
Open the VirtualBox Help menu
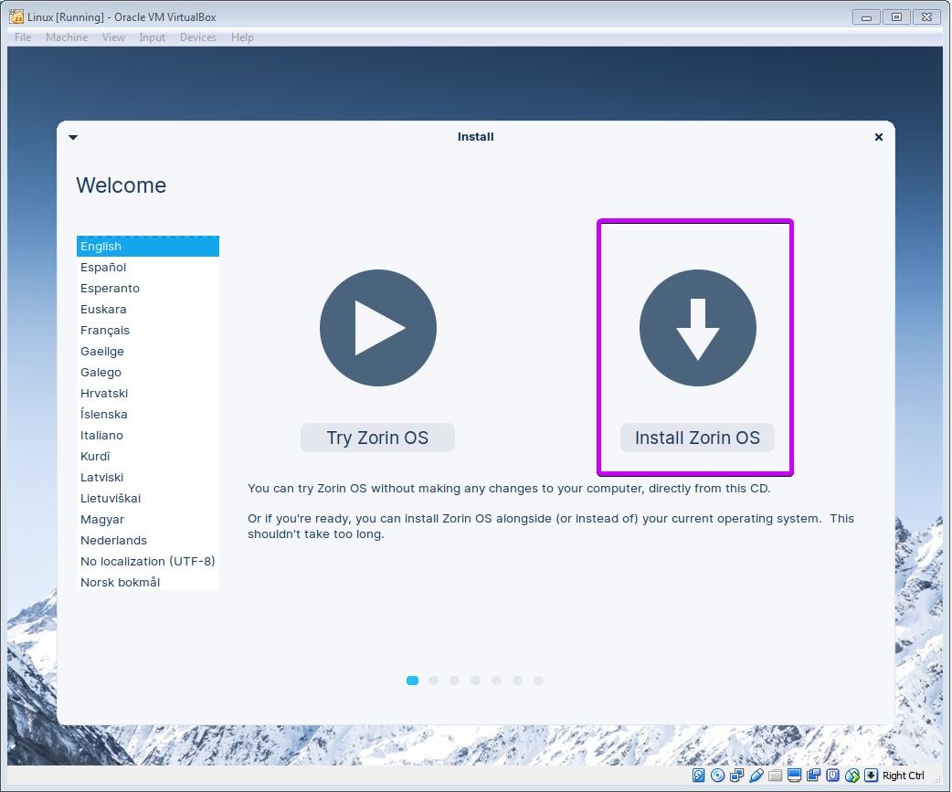242,37
